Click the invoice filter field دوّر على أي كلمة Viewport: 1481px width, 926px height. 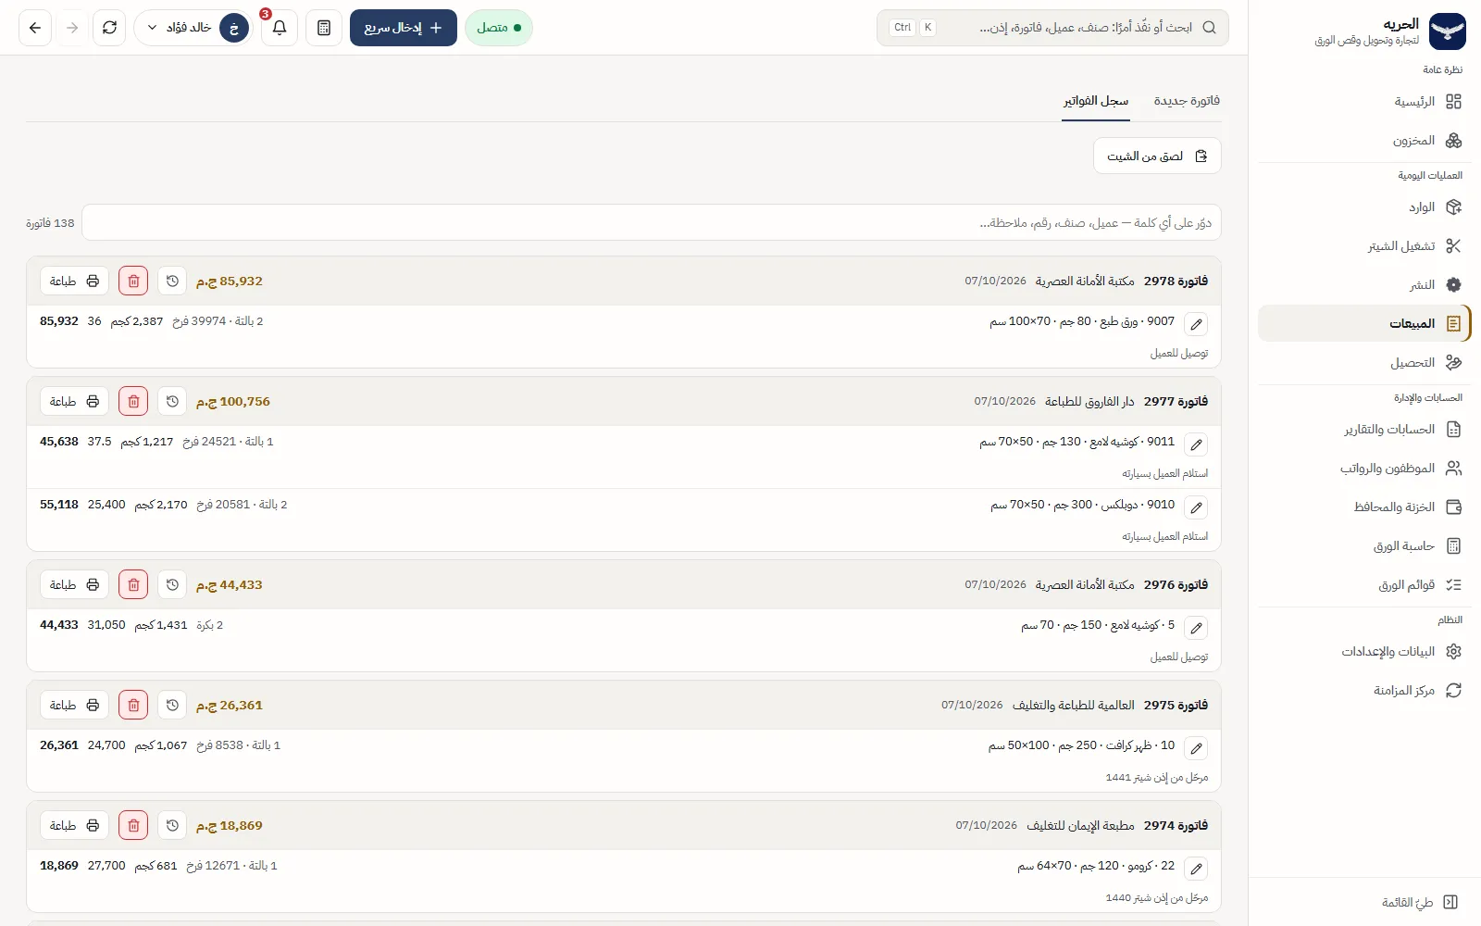point(652,223)
